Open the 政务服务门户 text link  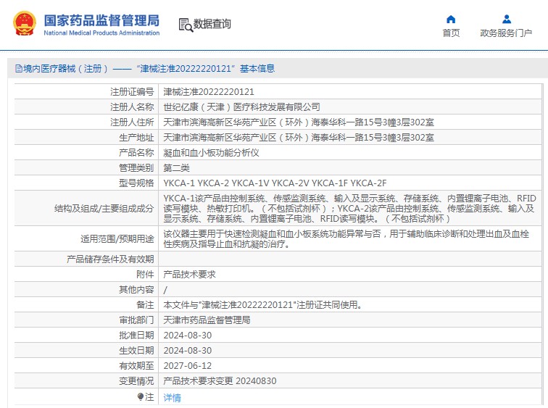tap(506, 33)
